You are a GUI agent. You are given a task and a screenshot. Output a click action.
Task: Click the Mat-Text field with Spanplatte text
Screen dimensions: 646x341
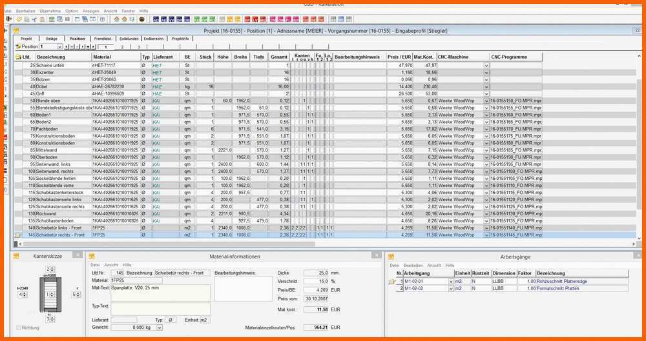tap(161, 293)
